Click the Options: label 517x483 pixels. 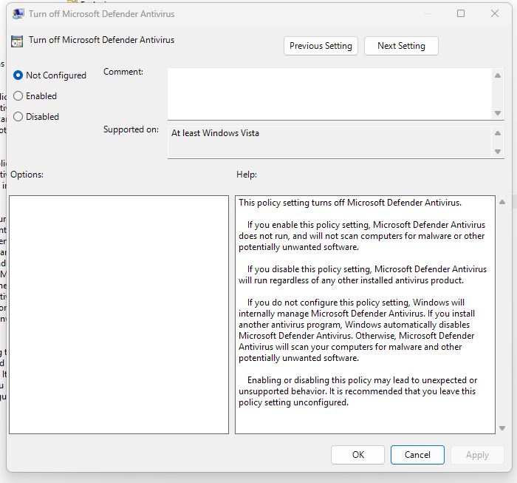point(27,175)
